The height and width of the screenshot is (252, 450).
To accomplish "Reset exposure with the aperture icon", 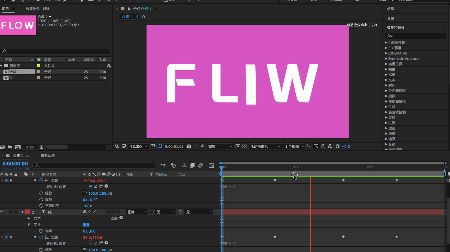I will tap(337, 146).
